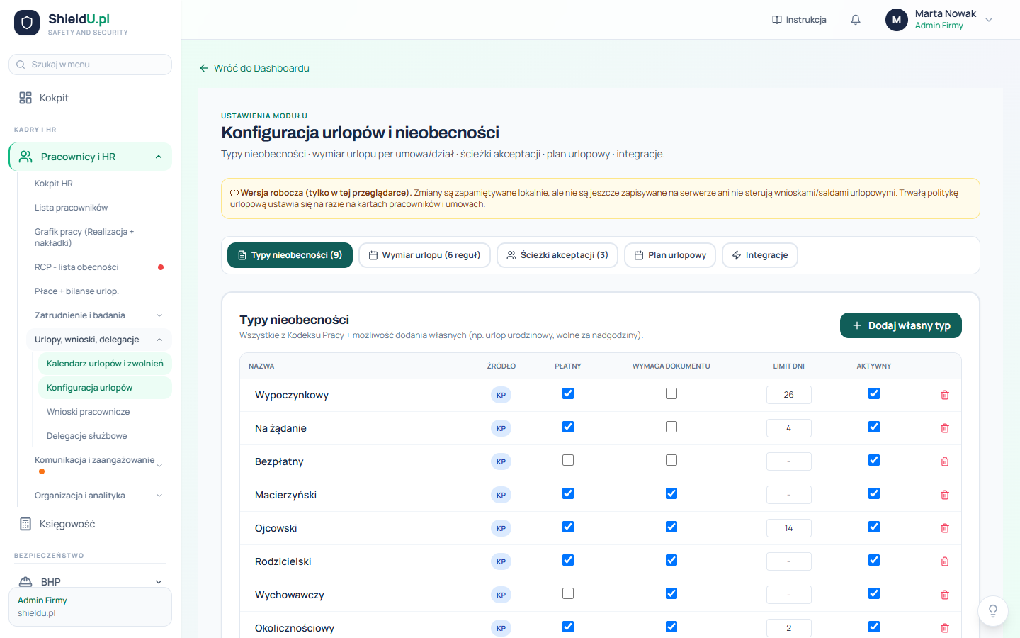The width and height of the screenshot is (1020, 638).
Task: Click the notification bell icon
Action: pos(856,20)
